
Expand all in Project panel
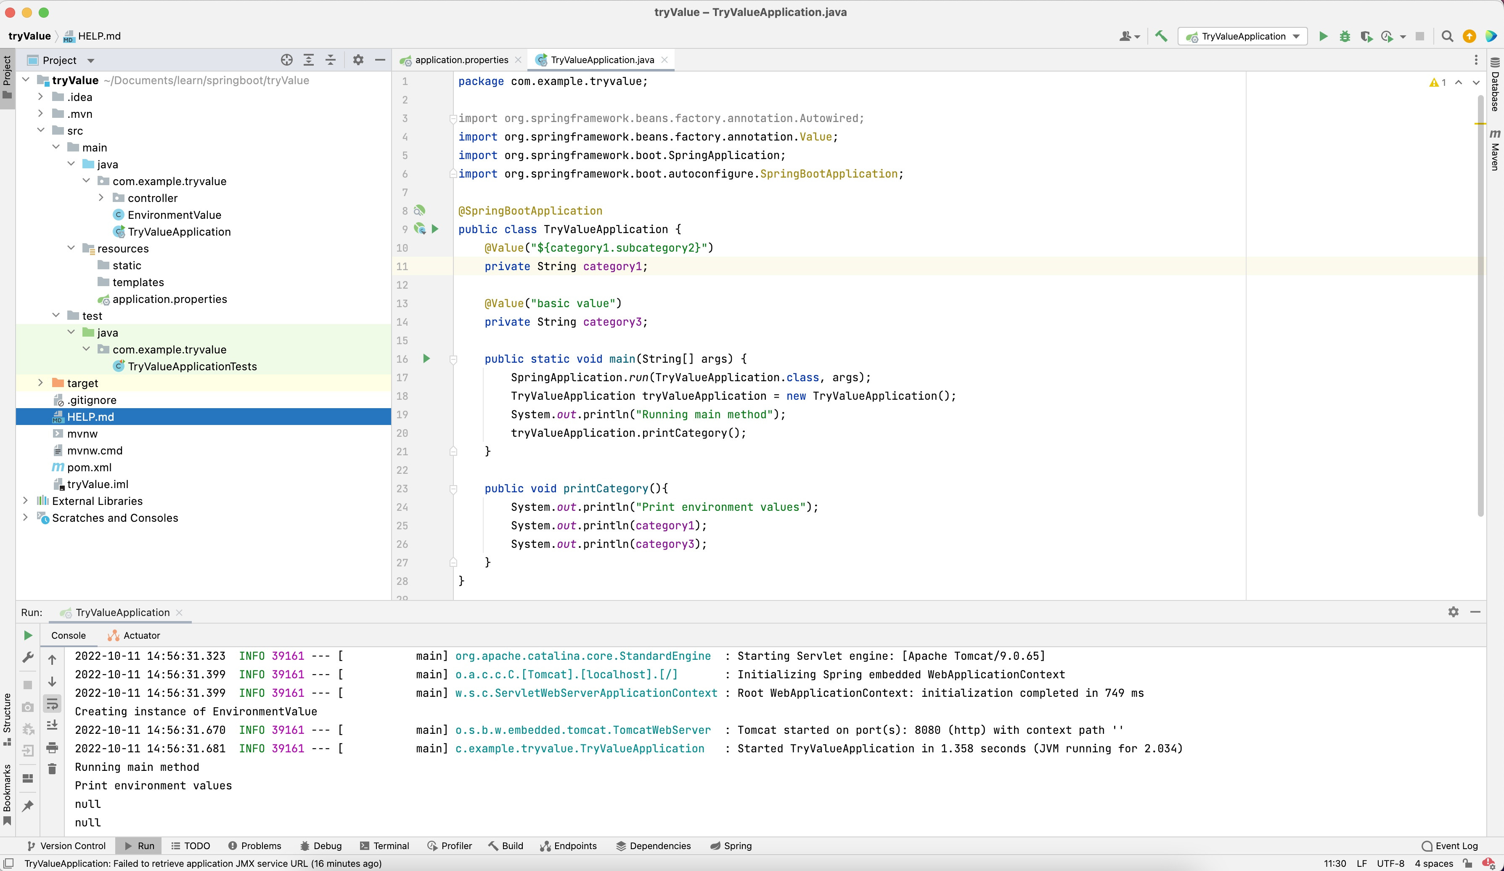(309, 60)
